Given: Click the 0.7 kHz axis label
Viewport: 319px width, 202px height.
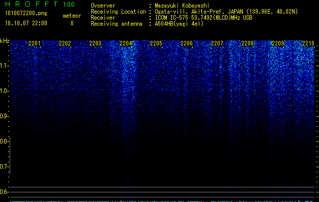Looking at the screenshot, I should coord(4,167).
